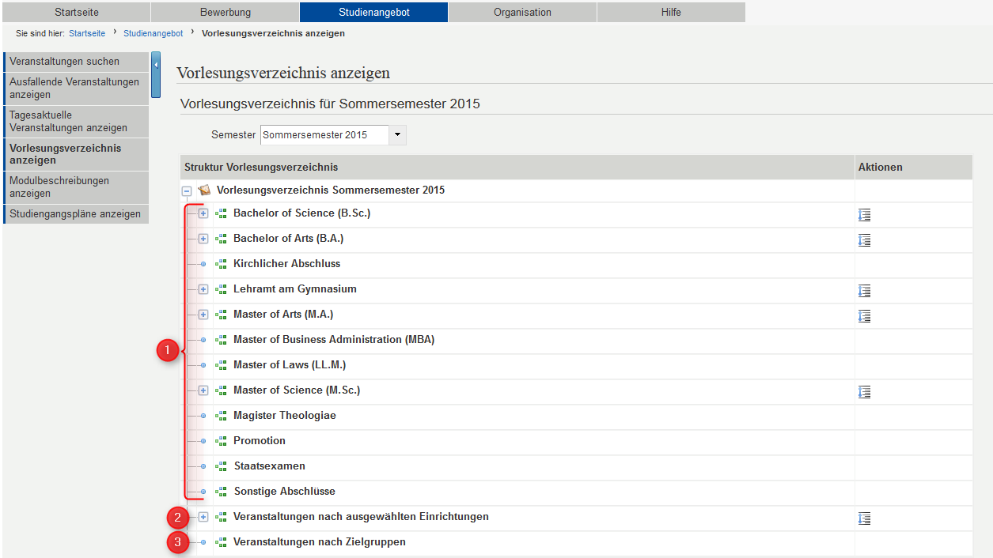Expand the Master of Arts (M.A.) node
993x558 pixels.
(203, 315)
